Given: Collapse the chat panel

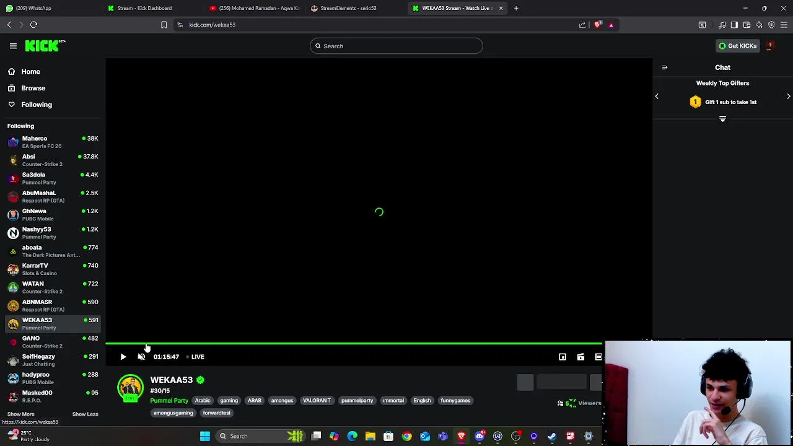Looking at the screenshot, I should click(x=665, y=68).
